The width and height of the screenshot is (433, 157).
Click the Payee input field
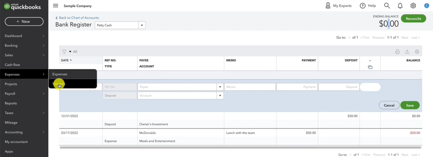tap(177, 87)
